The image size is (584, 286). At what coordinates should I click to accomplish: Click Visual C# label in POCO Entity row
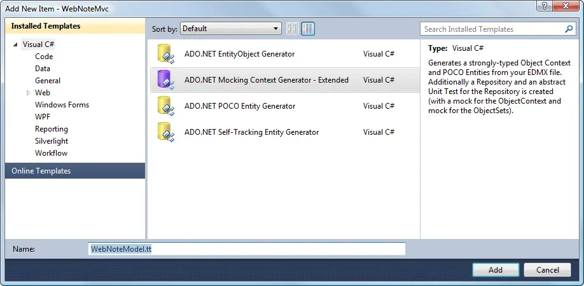coord(379,106)
